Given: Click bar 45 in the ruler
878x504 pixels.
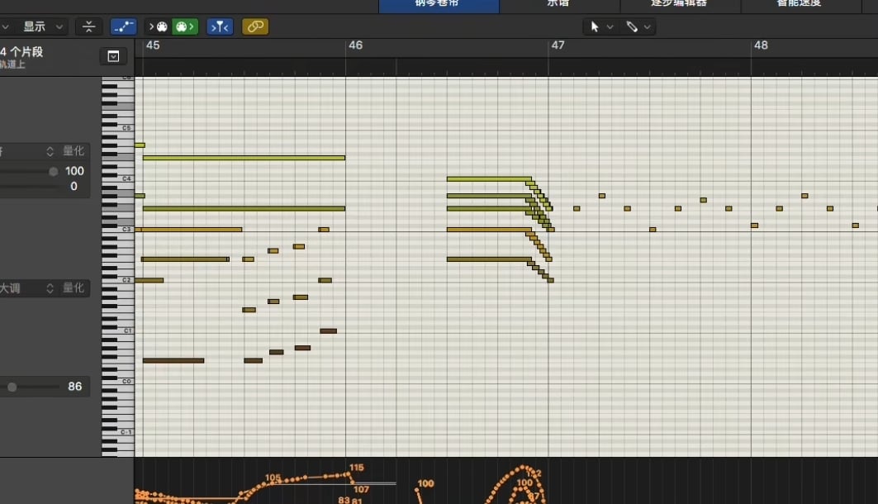Looking at the screenshot, I should 153,45.
